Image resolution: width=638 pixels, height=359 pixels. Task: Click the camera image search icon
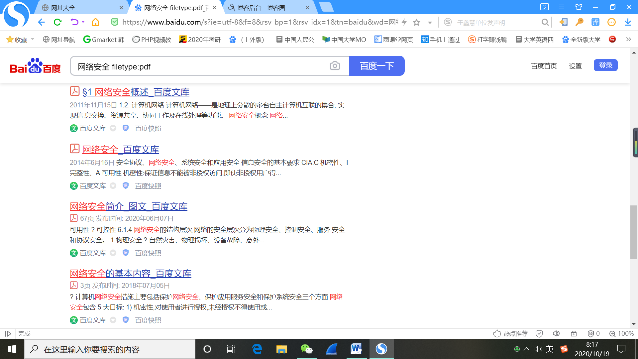pos(335,66)
